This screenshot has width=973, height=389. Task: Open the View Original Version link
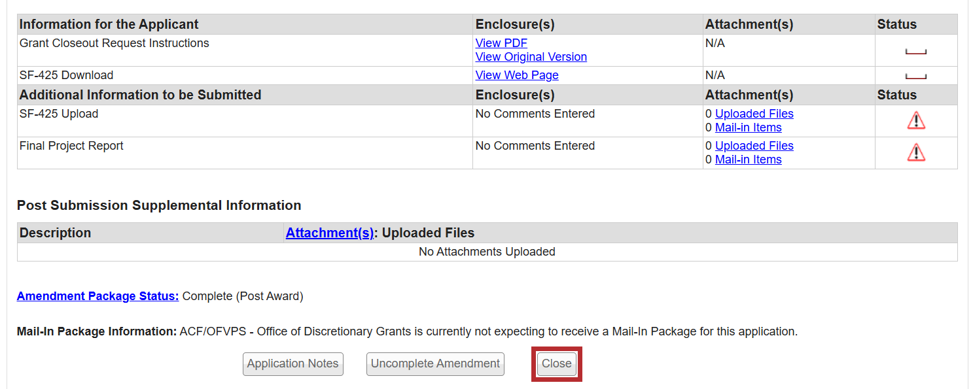tap(531, 57)
